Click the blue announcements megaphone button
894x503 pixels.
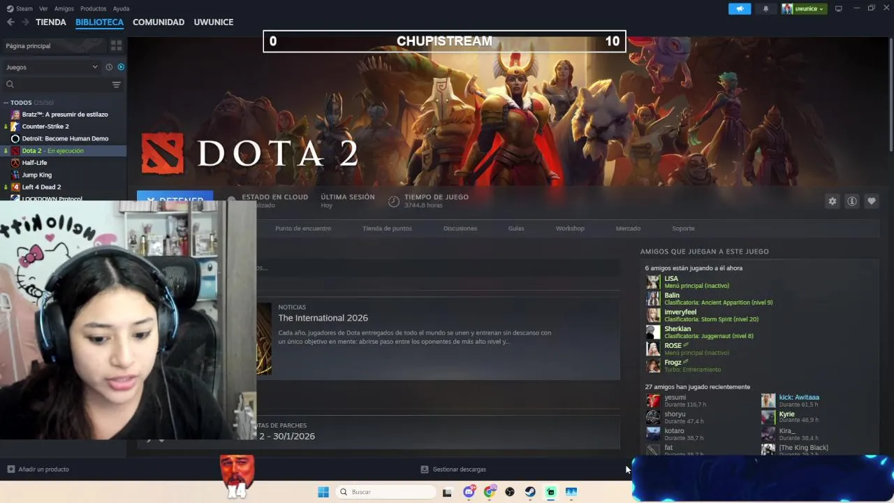pyautogui.click(x=740, y=8)
